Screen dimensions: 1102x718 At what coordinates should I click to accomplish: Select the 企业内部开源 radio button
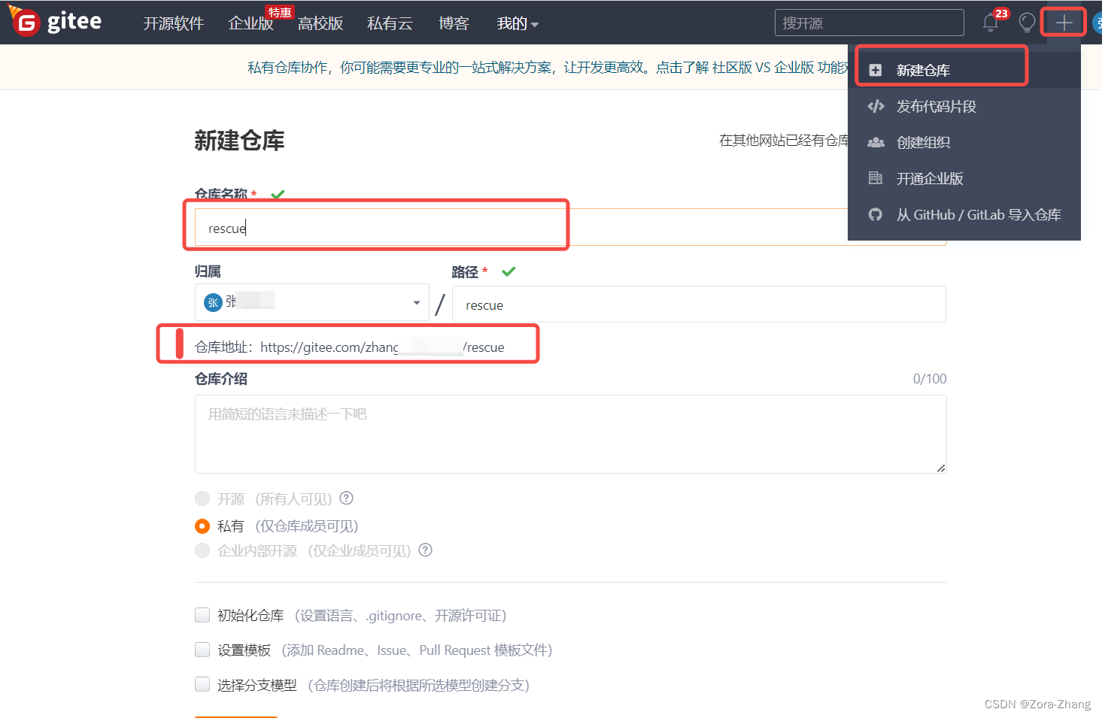(202, 550)
